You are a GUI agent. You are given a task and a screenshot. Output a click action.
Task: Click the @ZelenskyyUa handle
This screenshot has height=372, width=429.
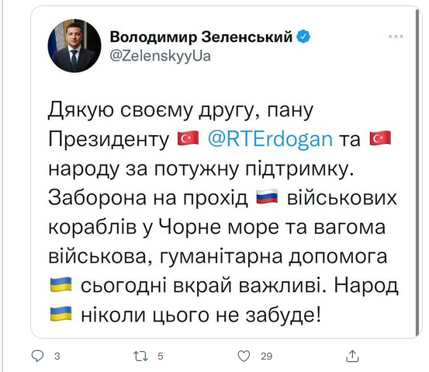(x=161, y=56)
